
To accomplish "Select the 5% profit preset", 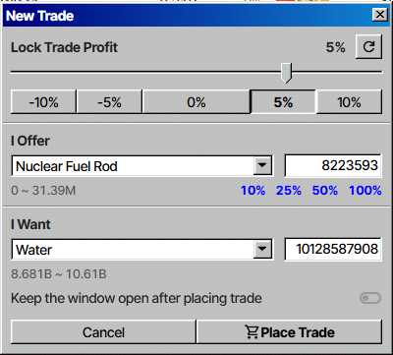I will point(283,102).
